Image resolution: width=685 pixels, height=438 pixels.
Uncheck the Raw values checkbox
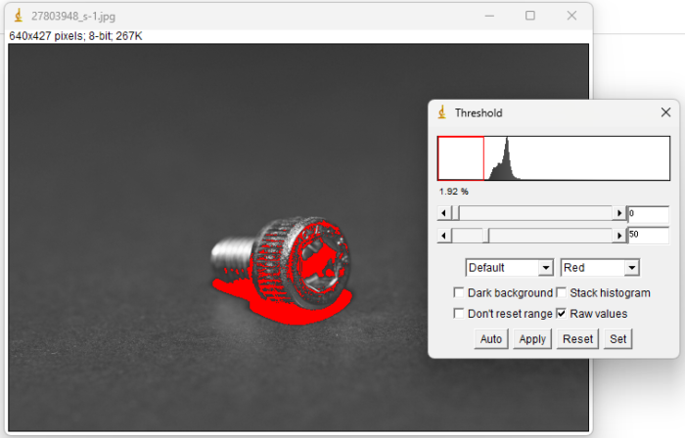562,313
